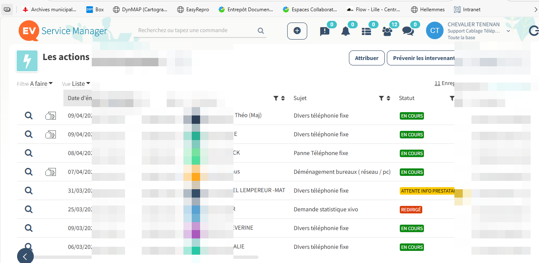Screen dimensions: 539x263
Task: Click the sort arrows left of Sujet header
Action: (x=283, y=98)
